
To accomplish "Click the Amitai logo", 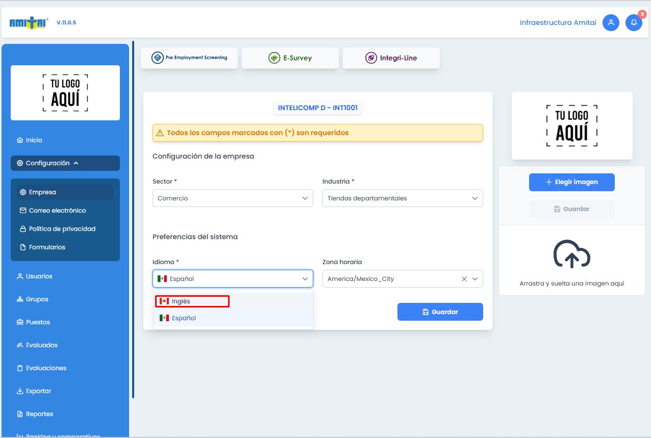I will [29, 23].
